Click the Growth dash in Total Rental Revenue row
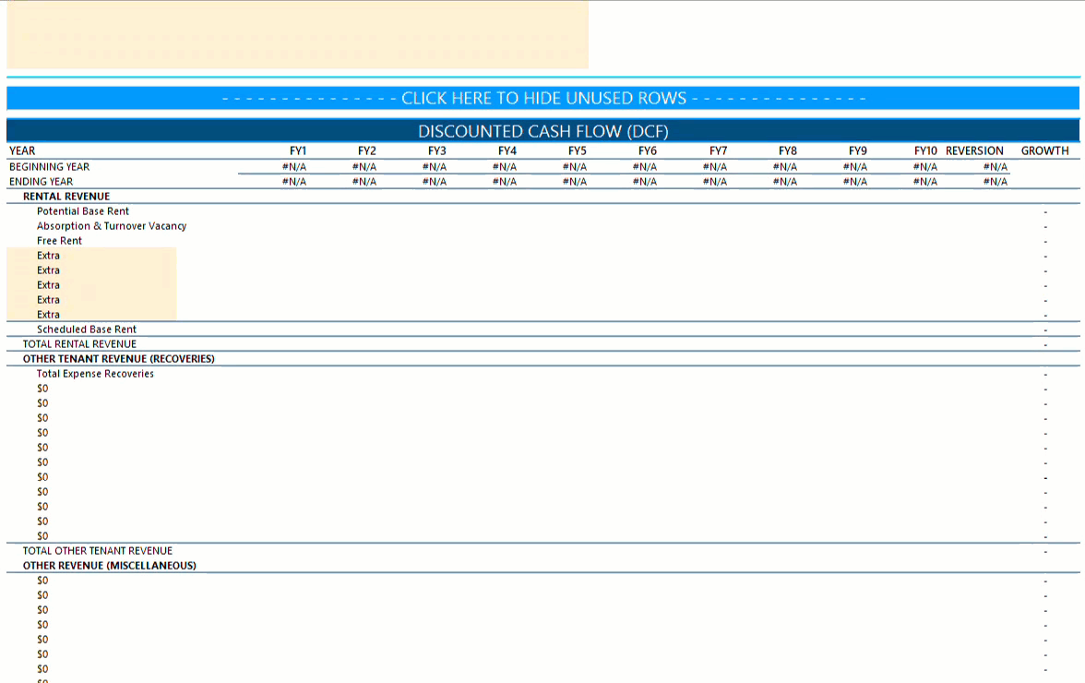This screenshot has width=1085, height=683. point(1045,344)
